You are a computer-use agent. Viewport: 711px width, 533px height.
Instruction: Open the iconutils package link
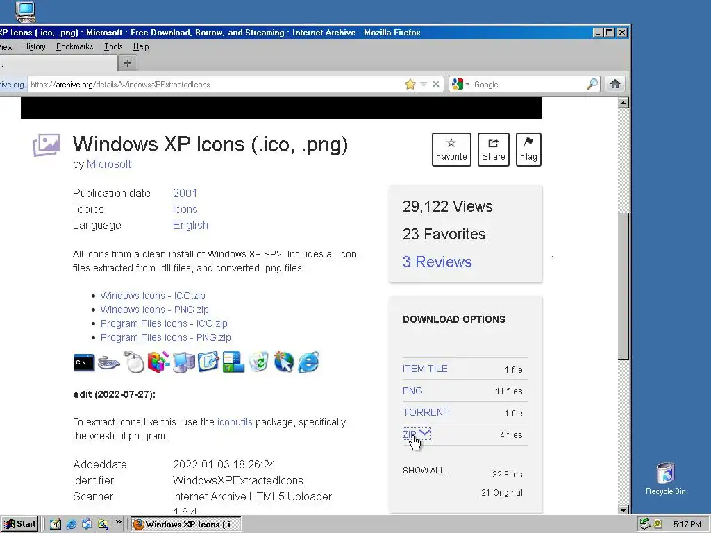pyautogui.click(x=235, y=422)
